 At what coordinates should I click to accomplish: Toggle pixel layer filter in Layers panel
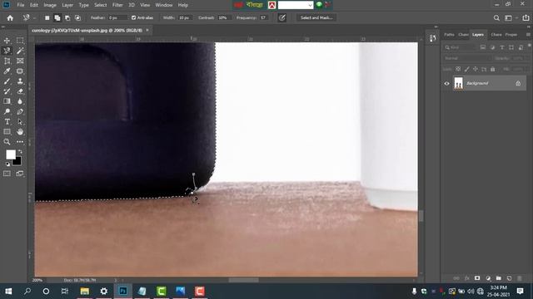[x=483, y=47]
